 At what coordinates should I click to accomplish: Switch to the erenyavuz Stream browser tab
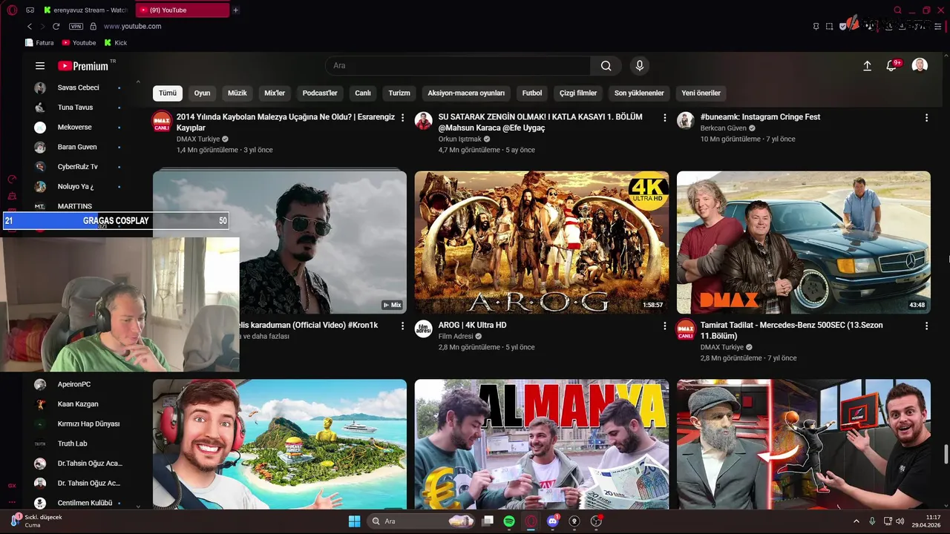[x=85, y=10]
